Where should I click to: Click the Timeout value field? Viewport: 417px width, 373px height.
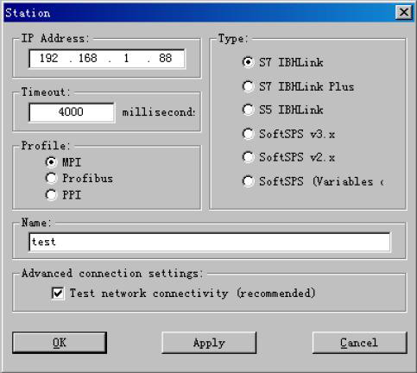72,112
